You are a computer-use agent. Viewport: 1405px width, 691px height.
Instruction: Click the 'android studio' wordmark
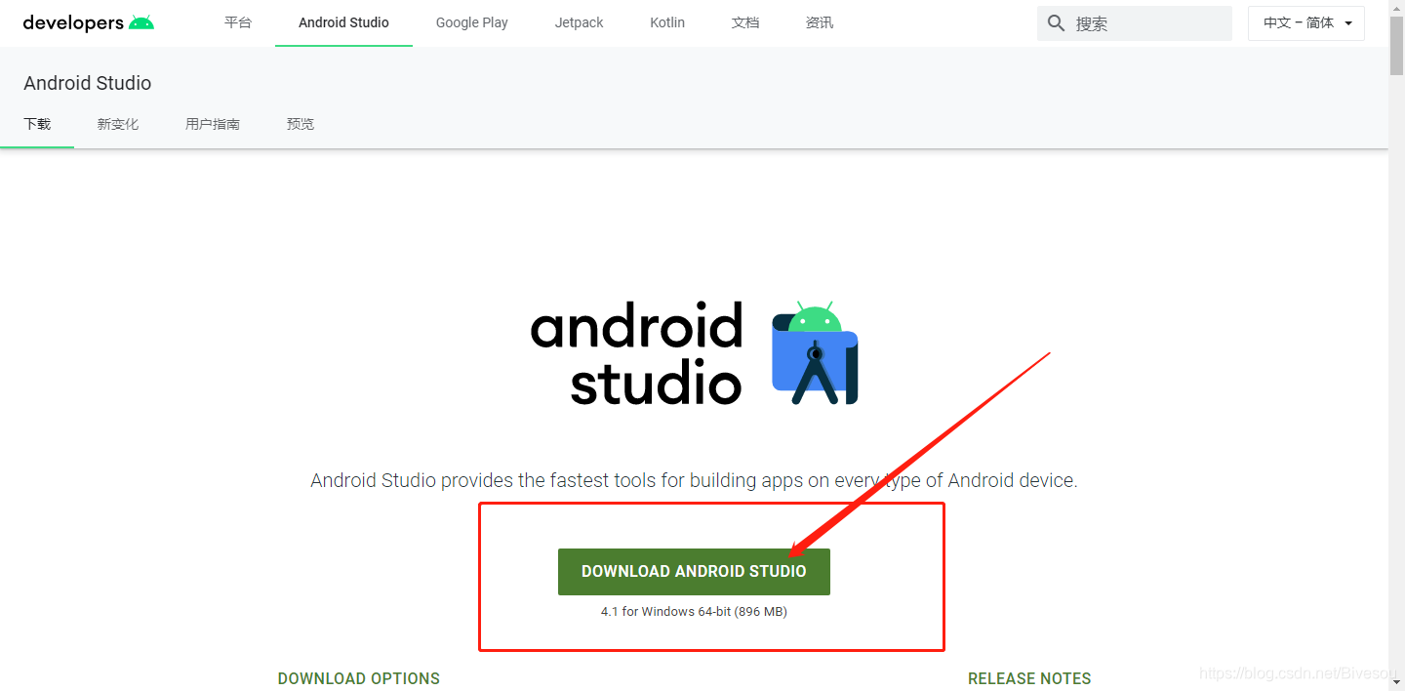pyautogui.click(x=637, y=353)
